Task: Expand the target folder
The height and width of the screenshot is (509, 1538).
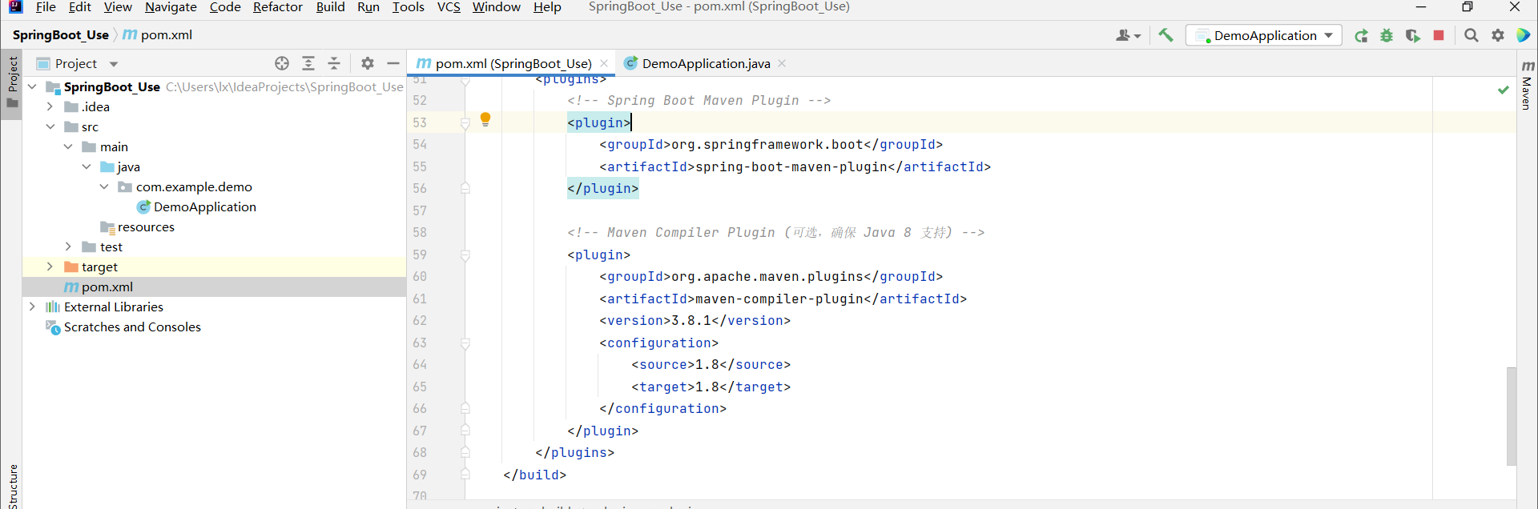Action: click(x=50, y=267)
